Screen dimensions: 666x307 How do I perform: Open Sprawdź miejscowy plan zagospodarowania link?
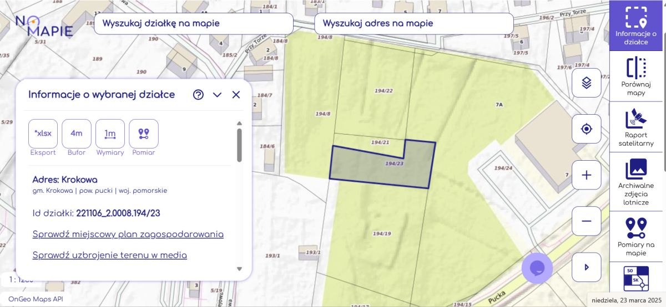pyautogui.click(x=128, y=234)
